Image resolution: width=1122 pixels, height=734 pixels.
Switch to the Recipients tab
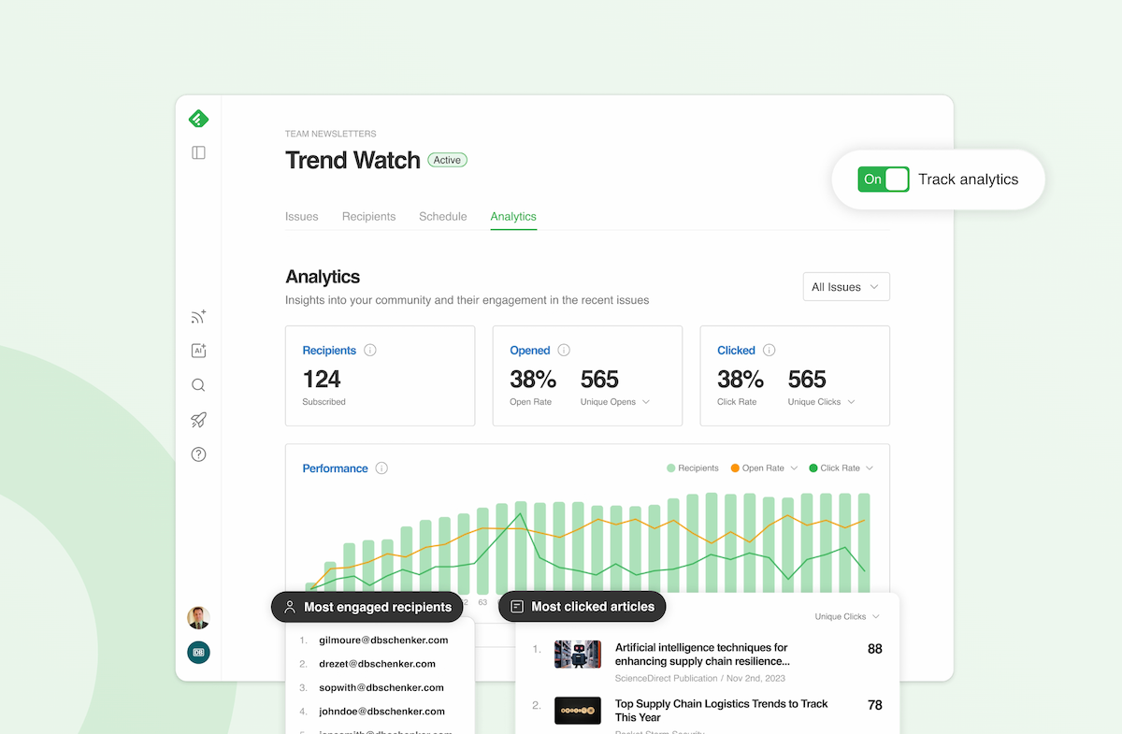(368, 216)
